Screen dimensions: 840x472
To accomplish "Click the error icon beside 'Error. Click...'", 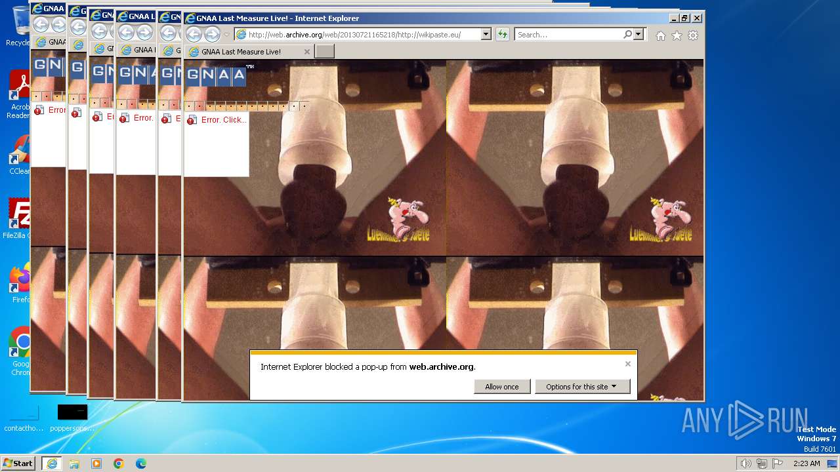I will coord(191,120).
